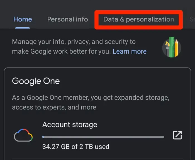195x160 pixels.
Task: Click the privacy tools illustration icon
Action: (x=172, y=47)
